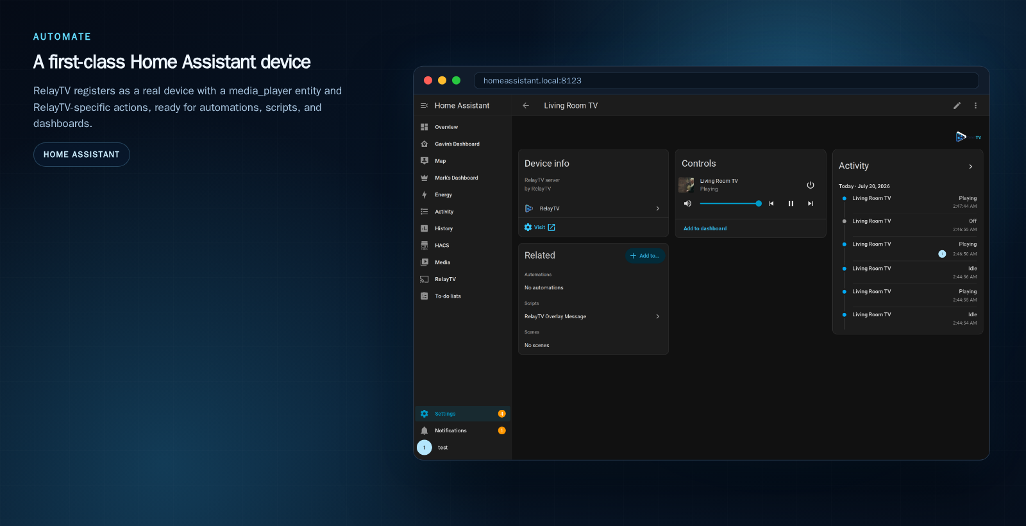Click the HACS sidebar icon
This screenshot has height=526, width=1026.
click(x=424, y=246)
